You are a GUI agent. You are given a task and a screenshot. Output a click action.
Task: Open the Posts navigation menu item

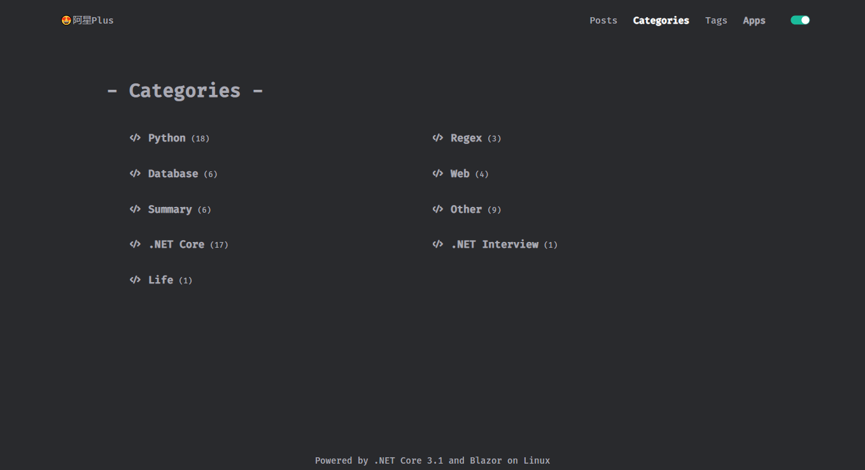point(603,20)
